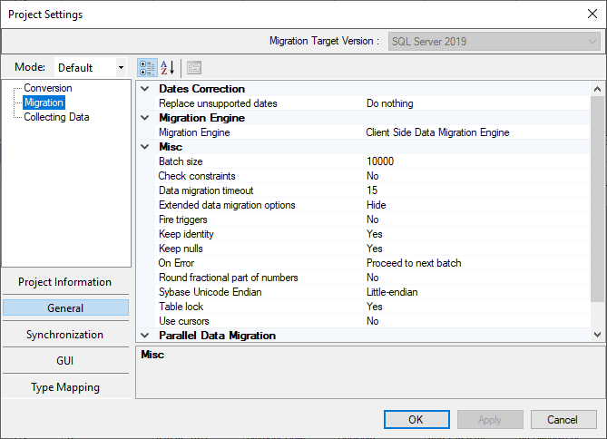This screenshot has height=439, width=607.
Task: Open the Project Information section
Action: click(65, 282)
